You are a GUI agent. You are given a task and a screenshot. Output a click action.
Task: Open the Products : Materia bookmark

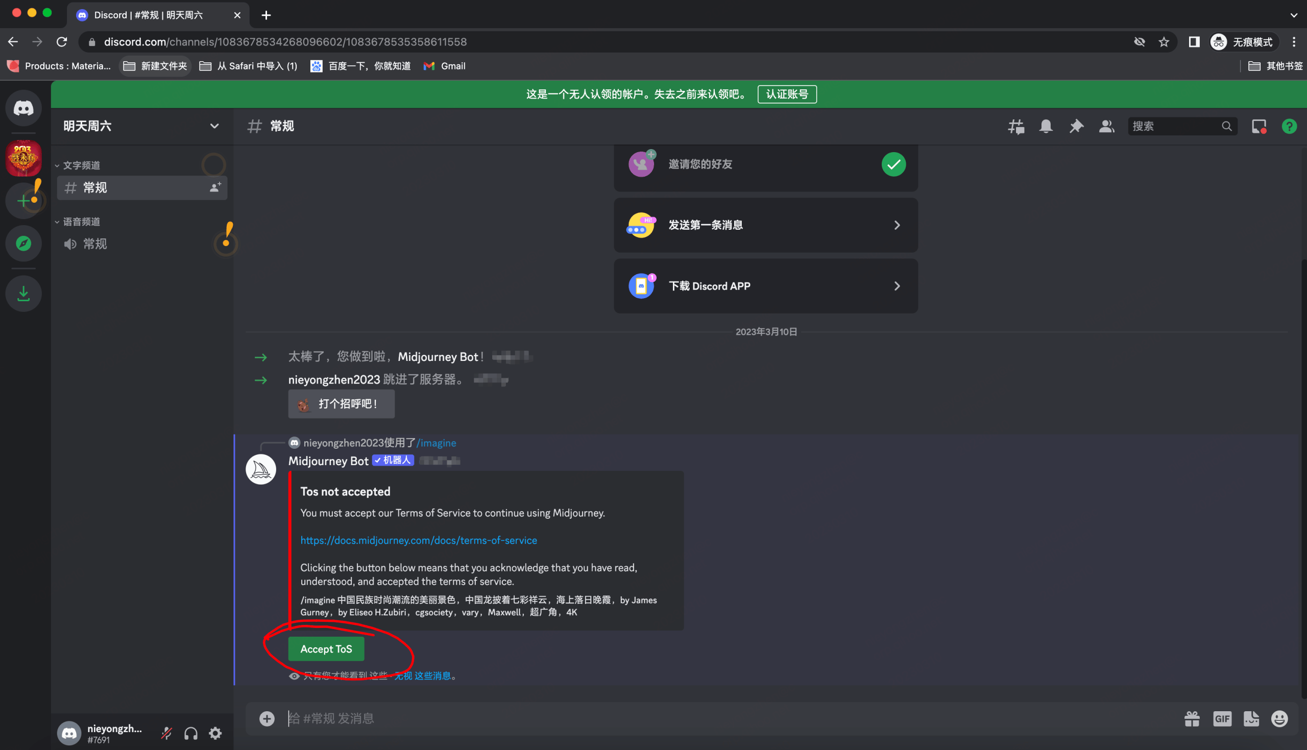(59, 66)
